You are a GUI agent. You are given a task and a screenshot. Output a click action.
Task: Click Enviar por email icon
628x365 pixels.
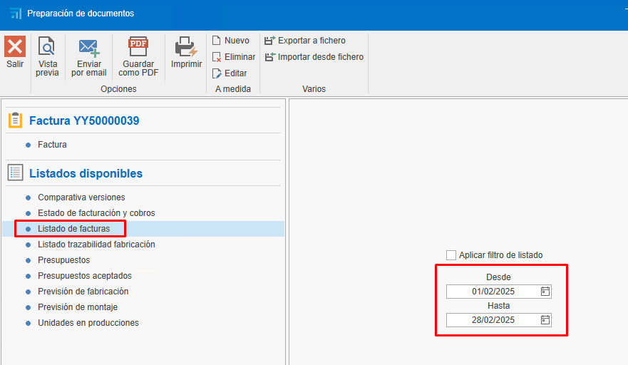(x=89, y=48)
